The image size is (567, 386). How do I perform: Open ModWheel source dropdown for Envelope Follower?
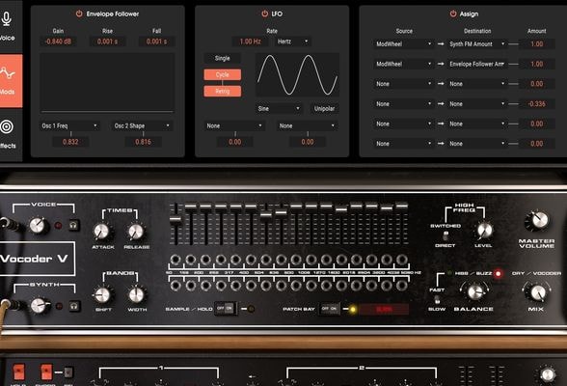pos(403,64)
